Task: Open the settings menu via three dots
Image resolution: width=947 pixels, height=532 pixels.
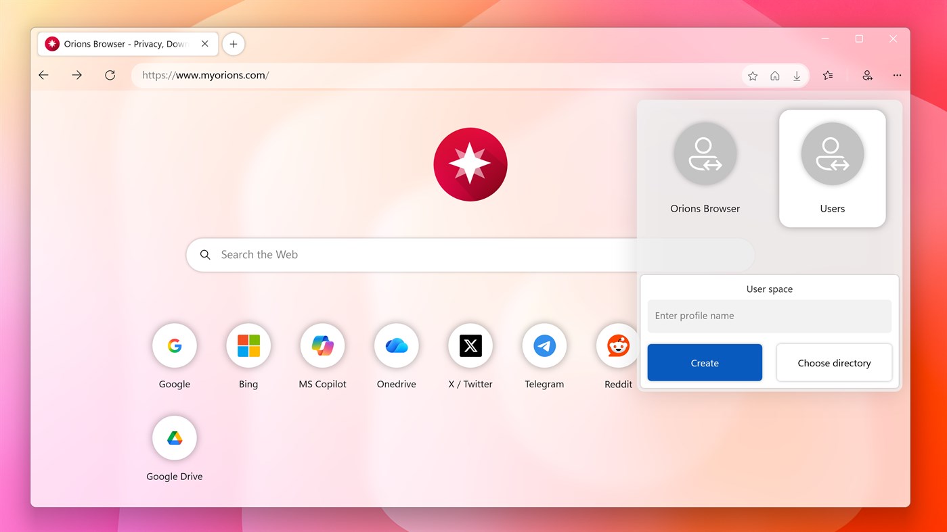Action: pyautogui.click(x=897, y=75)
